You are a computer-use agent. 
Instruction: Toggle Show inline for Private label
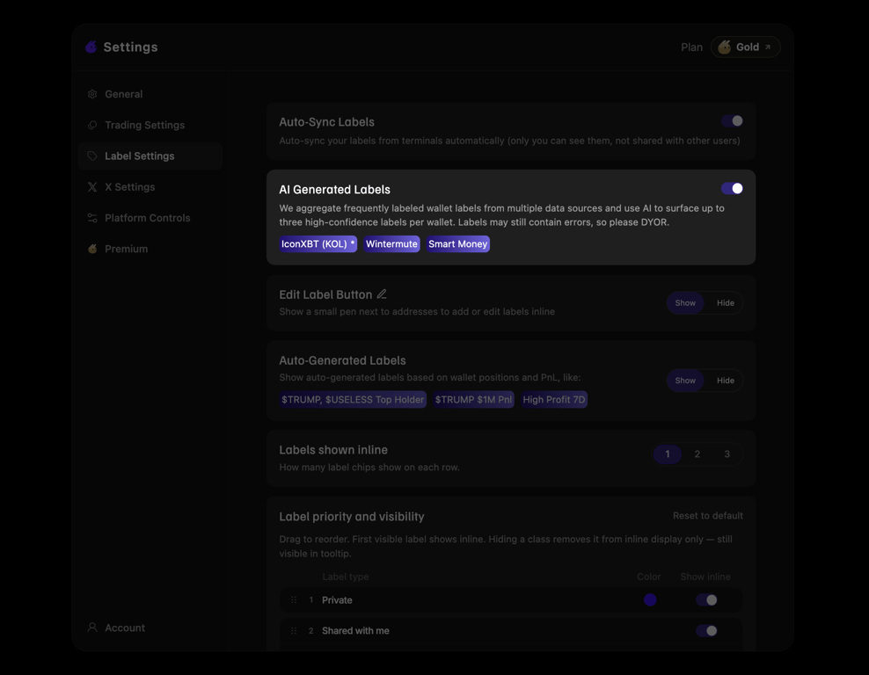click(706, 599)
